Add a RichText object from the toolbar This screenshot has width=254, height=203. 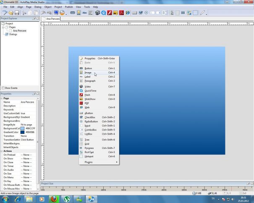(x=189, y=13)
